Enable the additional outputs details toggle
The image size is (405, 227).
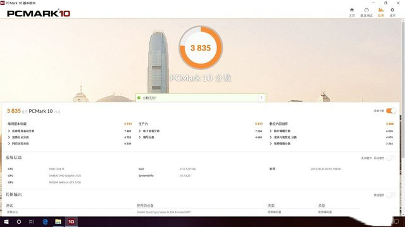click(x=391, y=195)
